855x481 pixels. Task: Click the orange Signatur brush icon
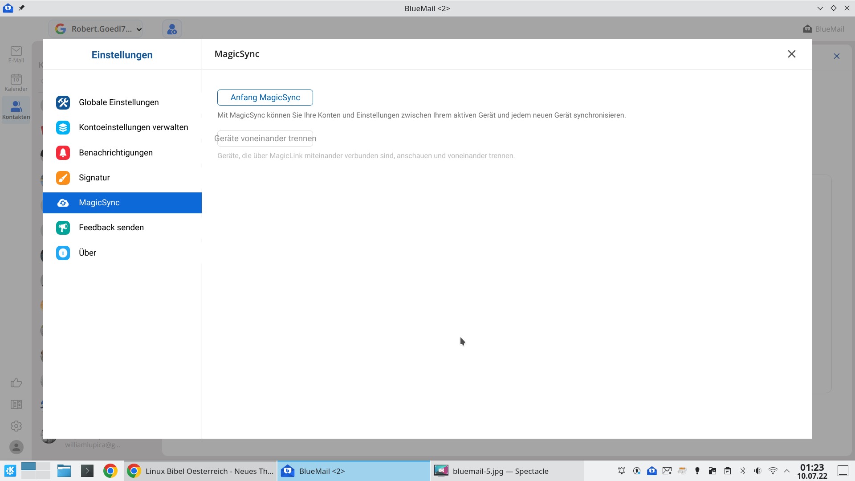pos(63,178)
